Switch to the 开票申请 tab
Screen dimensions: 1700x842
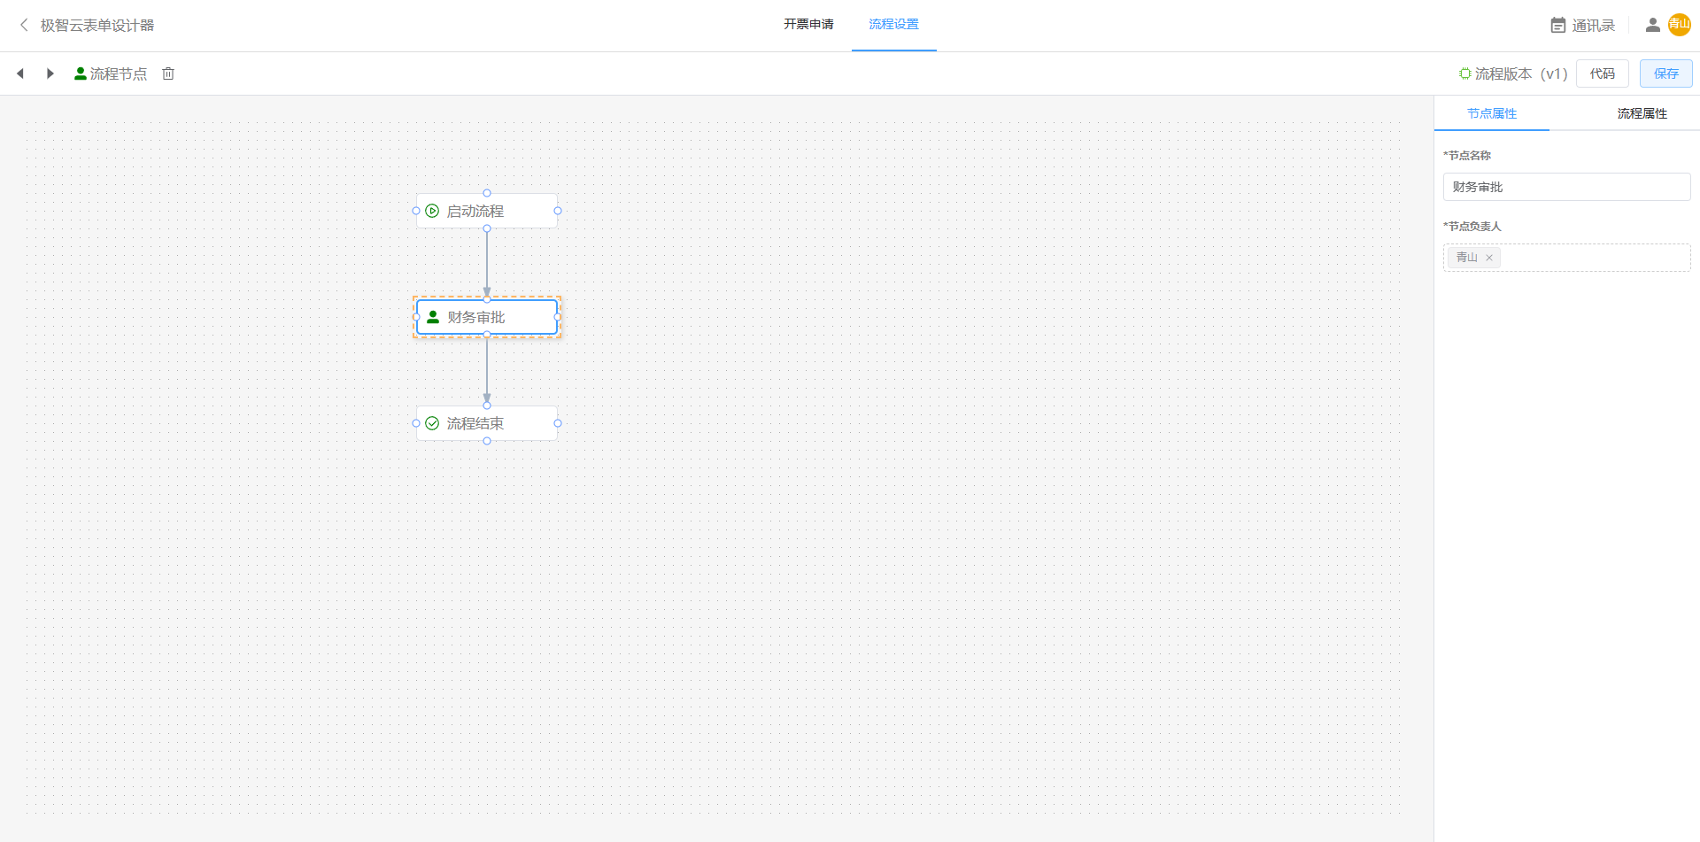point(807,24)
